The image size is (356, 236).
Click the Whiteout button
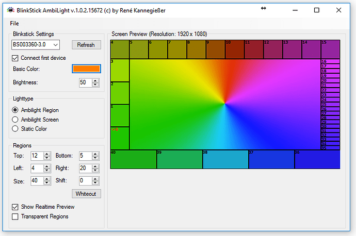click(86, 194)
